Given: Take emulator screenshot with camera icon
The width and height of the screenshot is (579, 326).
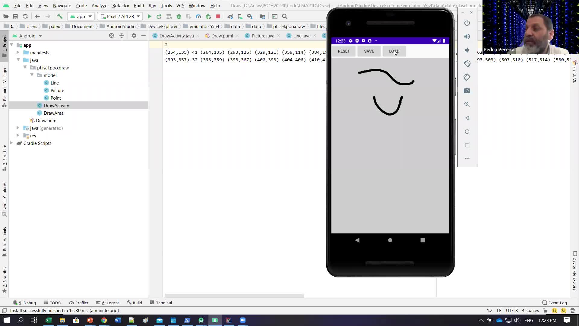Looking at the screenshot, I should 467,91.
